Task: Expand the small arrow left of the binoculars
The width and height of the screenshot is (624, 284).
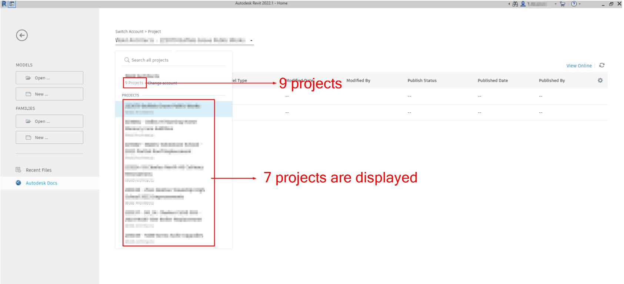Action: point(509,4)
